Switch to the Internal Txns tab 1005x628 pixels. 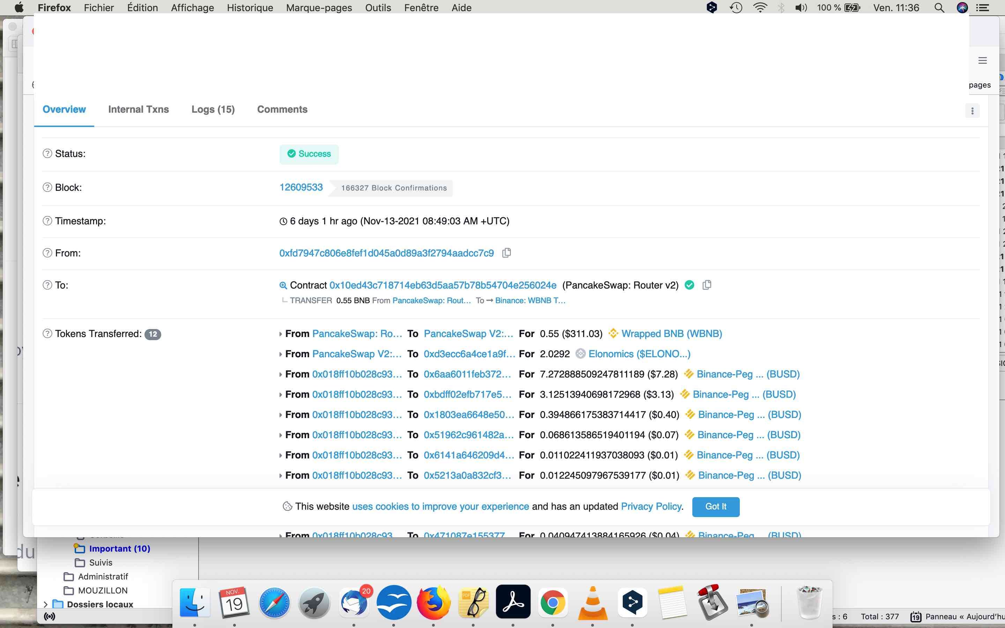138,109
